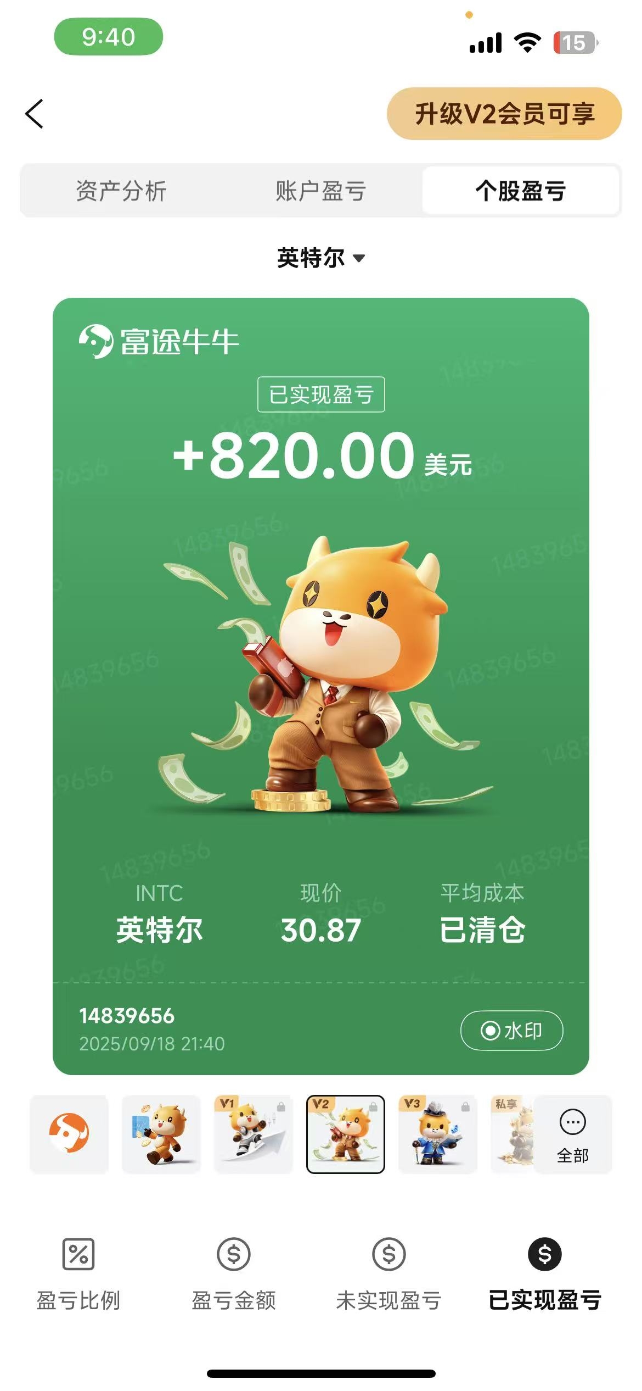Select the 已实现盈亏 filled dollar icon
Viewport: 642px width, 1391px height.
[x=545, y=1254]
